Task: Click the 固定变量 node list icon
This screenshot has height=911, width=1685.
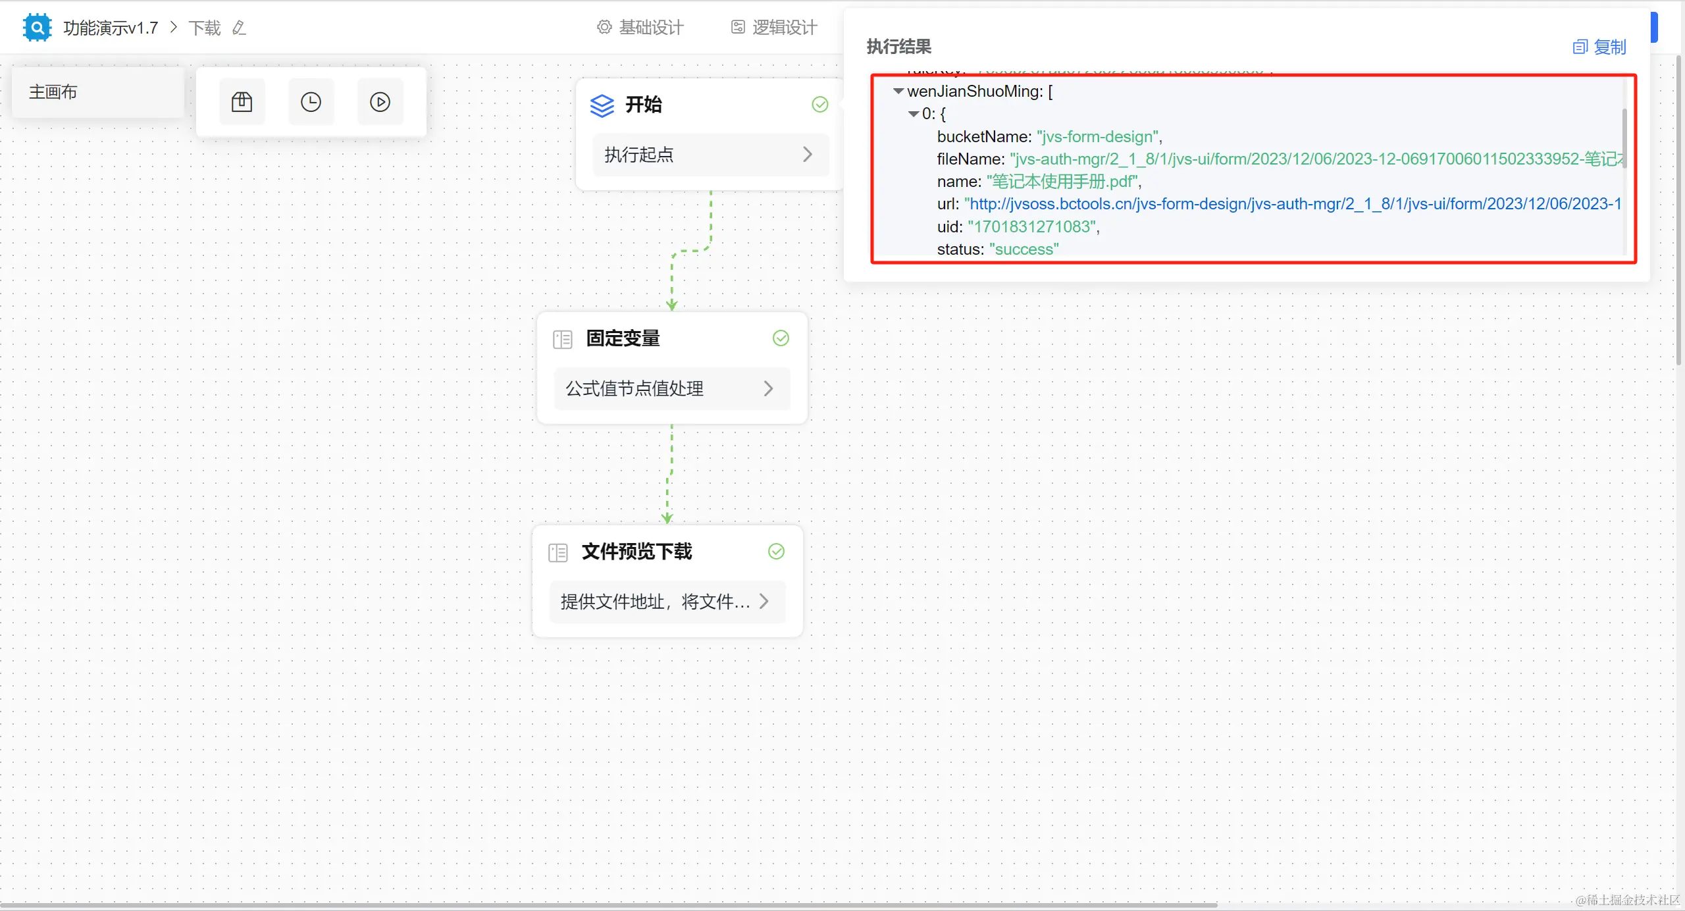Action: pos(563,339)
